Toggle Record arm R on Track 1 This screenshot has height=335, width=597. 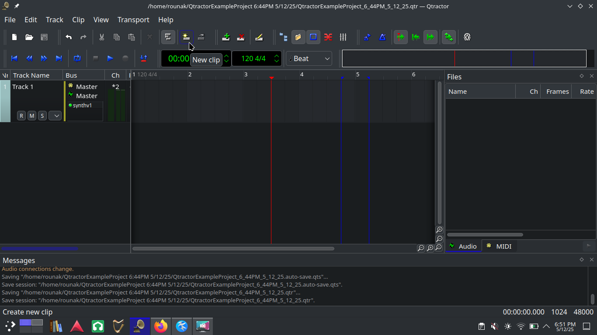(x=21, y=116)
